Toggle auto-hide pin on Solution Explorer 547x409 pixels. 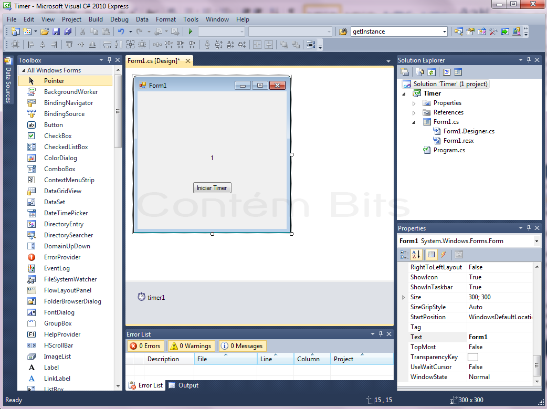click(529, 60)
